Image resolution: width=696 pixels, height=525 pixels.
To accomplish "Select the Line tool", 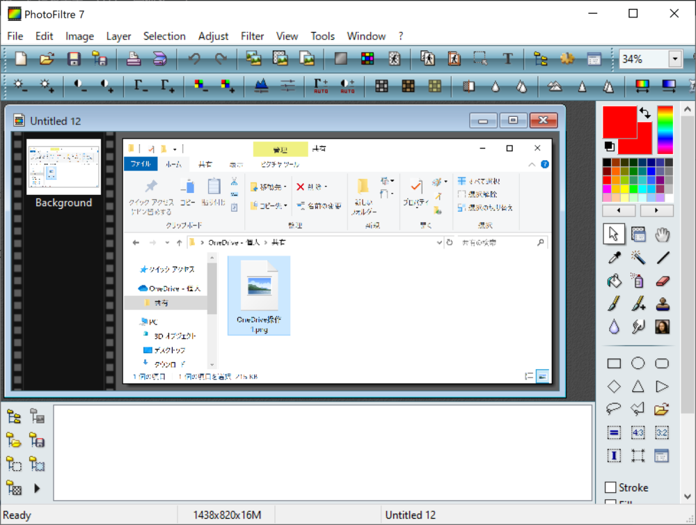I will 663,257.
